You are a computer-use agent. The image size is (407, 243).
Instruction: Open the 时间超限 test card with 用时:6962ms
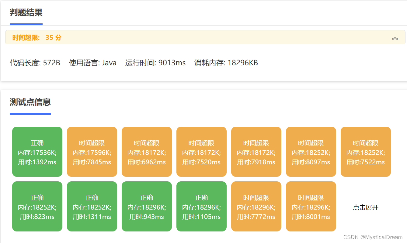pos(147,152)
